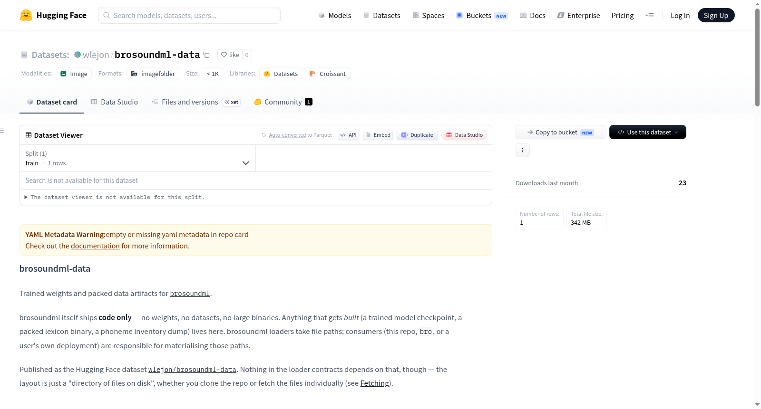Viewport: 761px width, 409px height.
Task: Click the Embed button
Action: pos(378,135)
